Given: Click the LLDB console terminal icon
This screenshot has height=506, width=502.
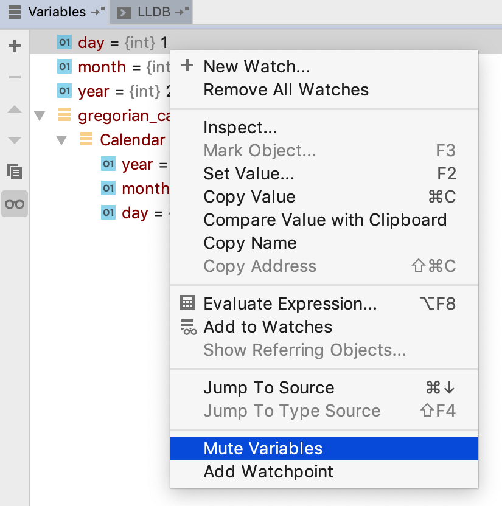Looking at the screenshot, I should tap(124, 12).
